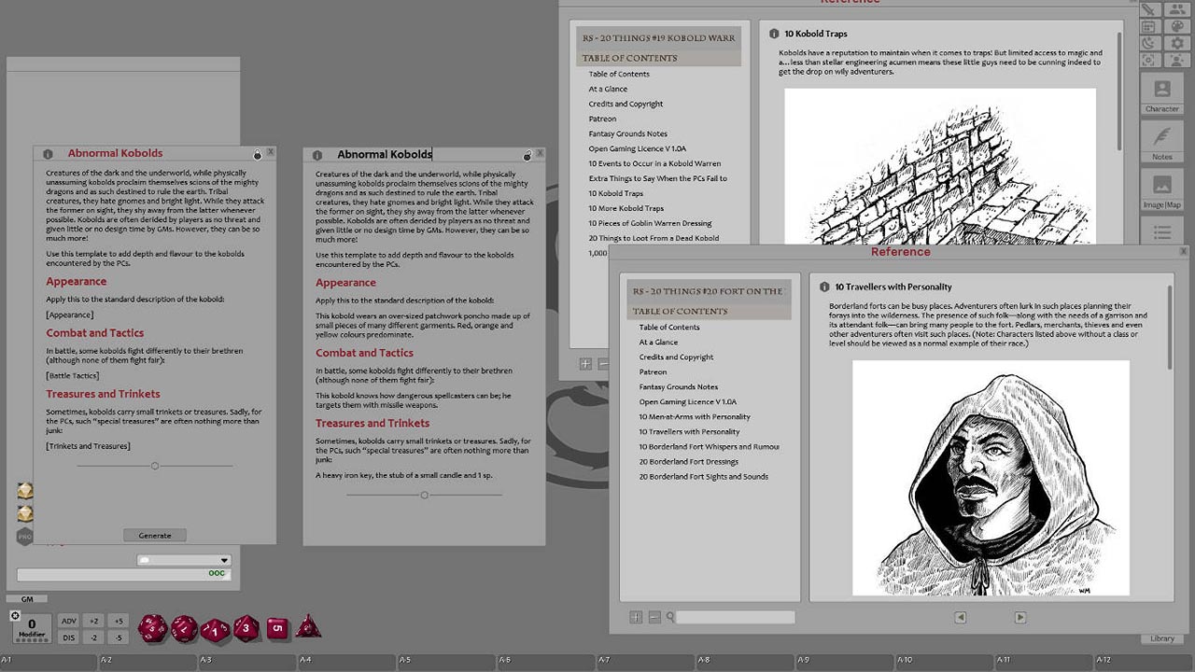Click Generate in the Abnormal Kobolds window
The height and width of the screenshot is (672, 1195).
pos(154,535)
